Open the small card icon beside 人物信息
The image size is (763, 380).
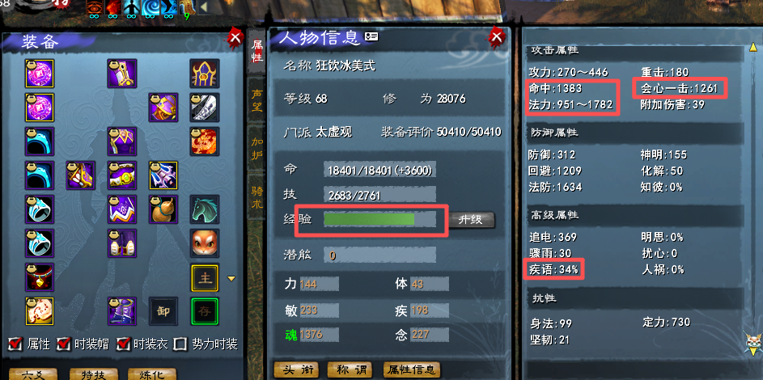point(371,36)
